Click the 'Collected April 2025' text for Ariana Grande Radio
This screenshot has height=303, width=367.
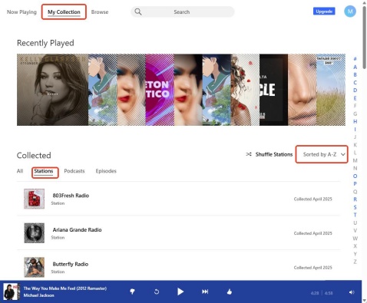(x=312, y=233)
